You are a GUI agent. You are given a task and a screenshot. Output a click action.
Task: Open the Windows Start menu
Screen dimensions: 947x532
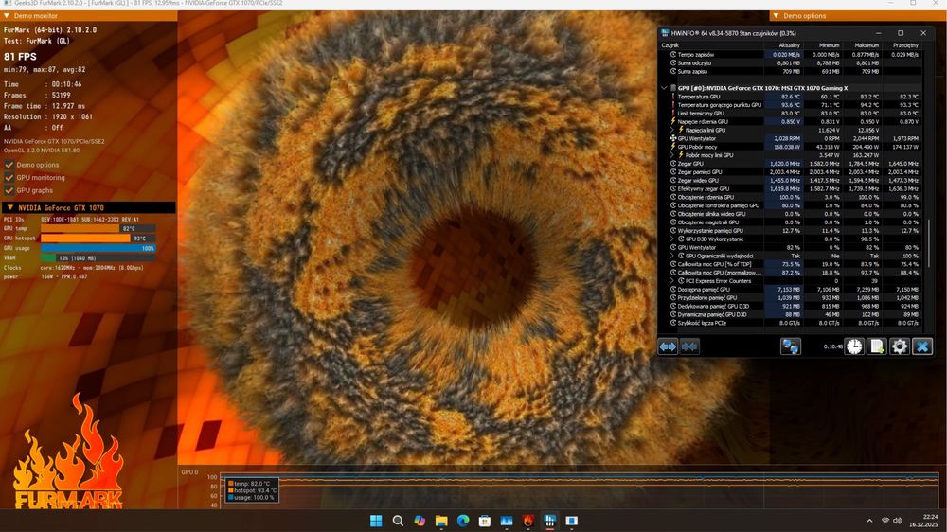click(x=376, y=521)
